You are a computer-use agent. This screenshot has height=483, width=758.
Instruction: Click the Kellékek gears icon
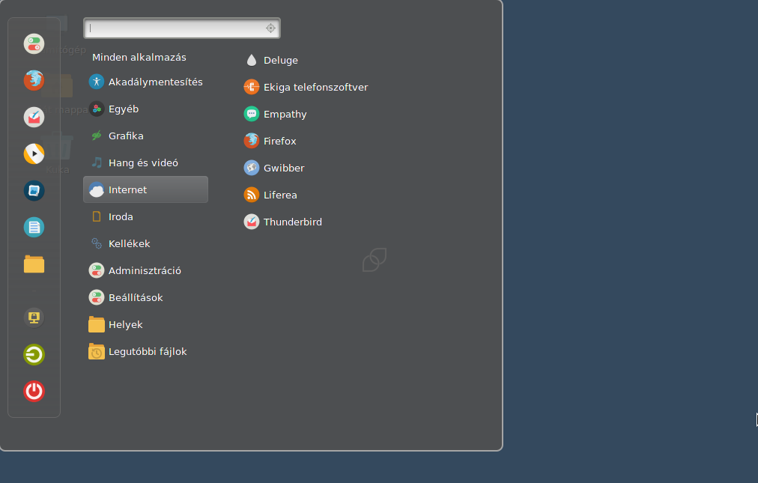point(96,243)
